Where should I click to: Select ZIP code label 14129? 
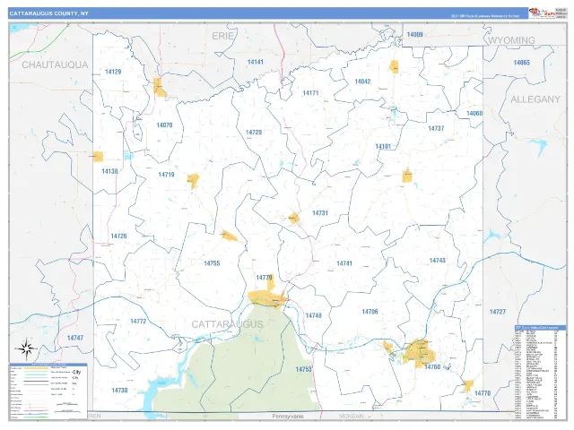(x=113, y=72)
